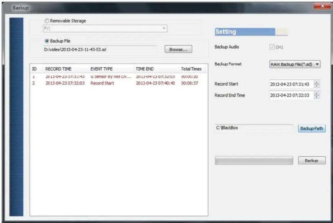Sort by EVENT TYPE column header

click(x=111, y=69)
